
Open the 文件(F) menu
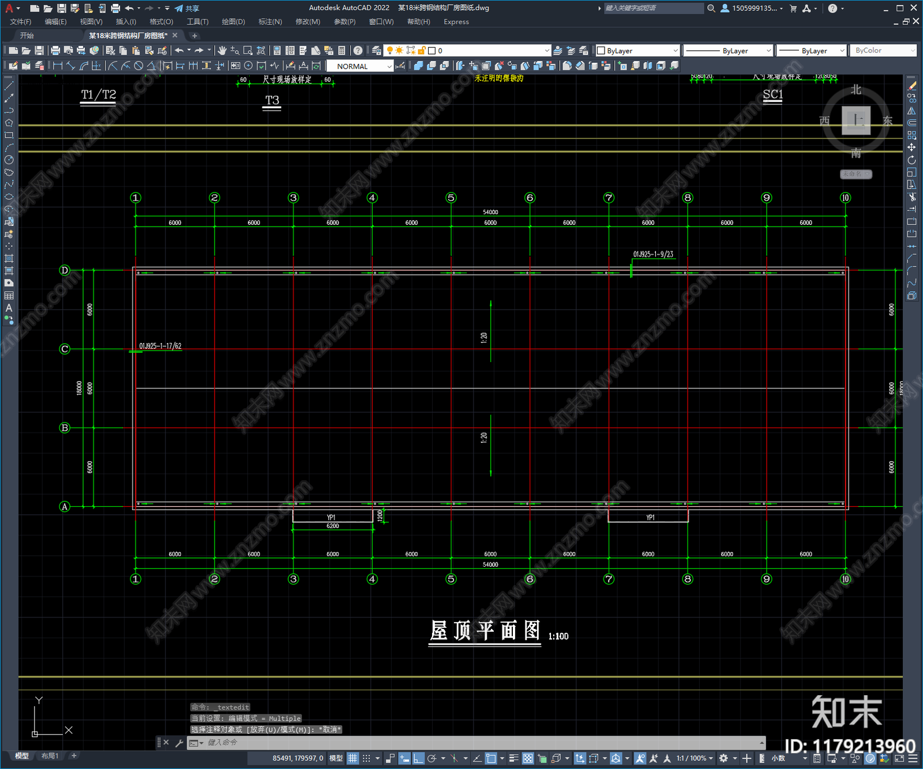(x=21, y=22)
